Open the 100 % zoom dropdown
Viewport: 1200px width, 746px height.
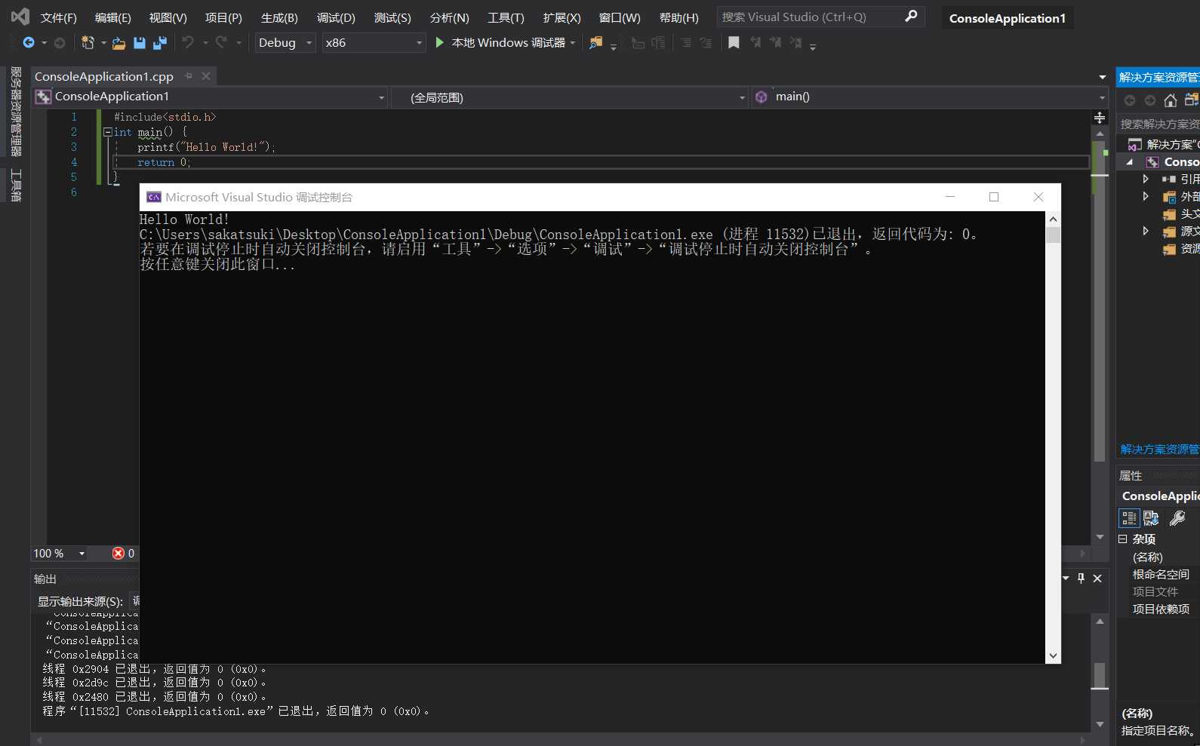[x=59, y=554]
